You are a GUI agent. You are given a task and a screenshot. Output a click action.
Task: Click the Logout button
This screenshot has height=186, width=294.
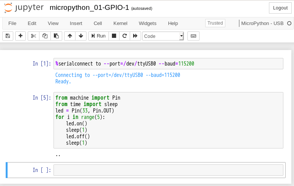coord(280,8)
